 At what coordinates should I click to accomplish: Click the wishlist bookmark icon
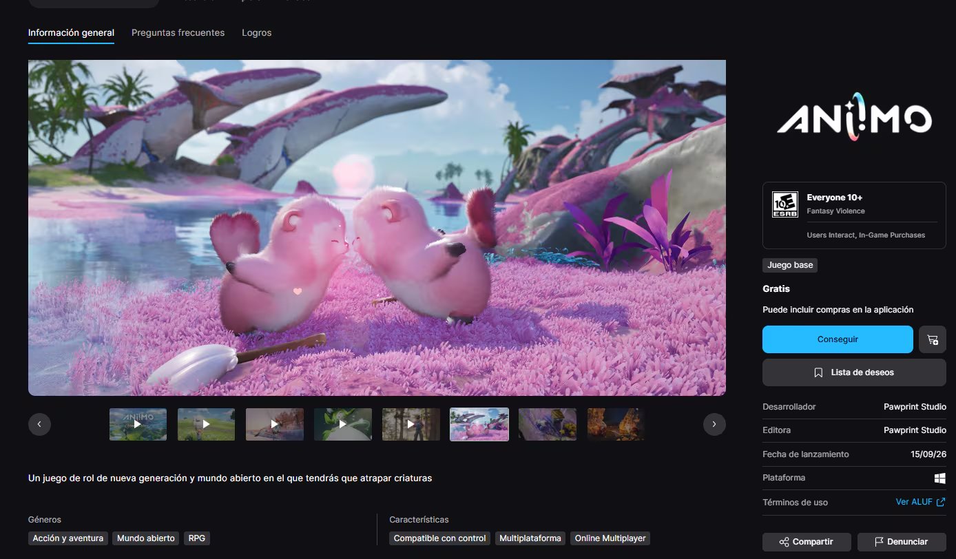(818, 372)
